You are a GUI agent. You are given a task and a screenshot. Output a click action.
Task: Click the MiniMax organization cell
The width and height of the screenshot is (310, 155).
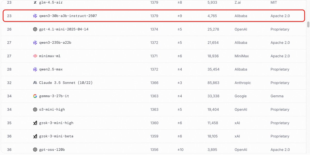242,56
